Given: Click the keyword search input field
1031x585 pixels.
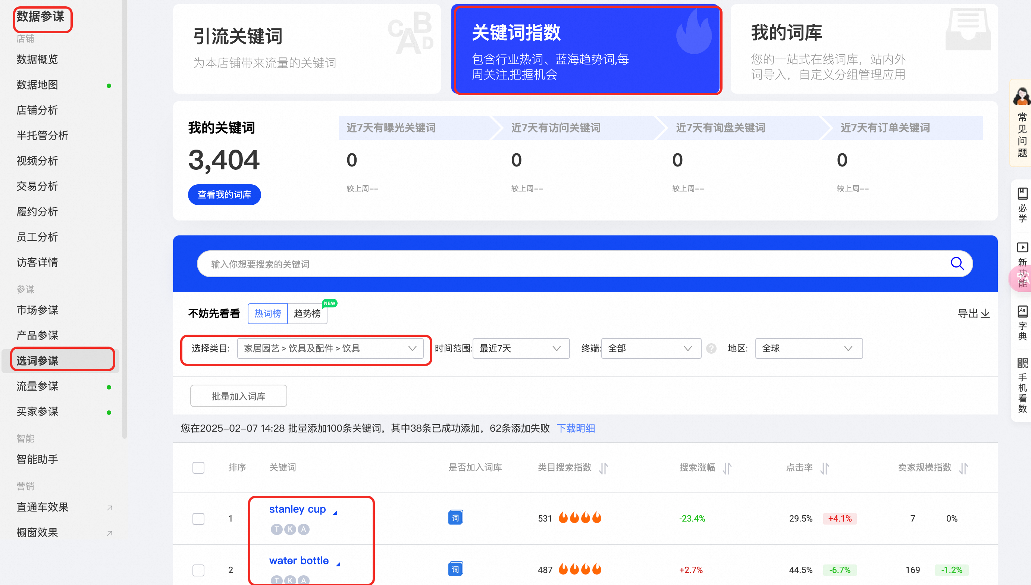Looking at the screenshot, I should [x=562, y=264].
